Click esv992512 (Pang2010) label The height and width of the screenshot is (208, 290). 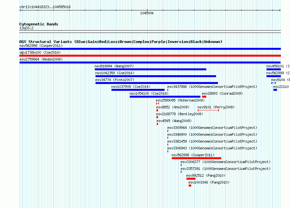(x=206, y=175)
